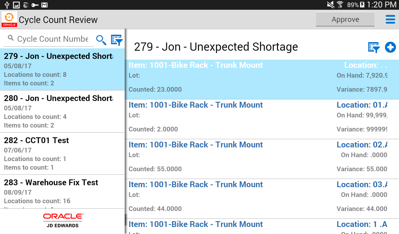Click Locations to count: 8 text
This screenshot has height=234, width=399.
pos(35,74)
